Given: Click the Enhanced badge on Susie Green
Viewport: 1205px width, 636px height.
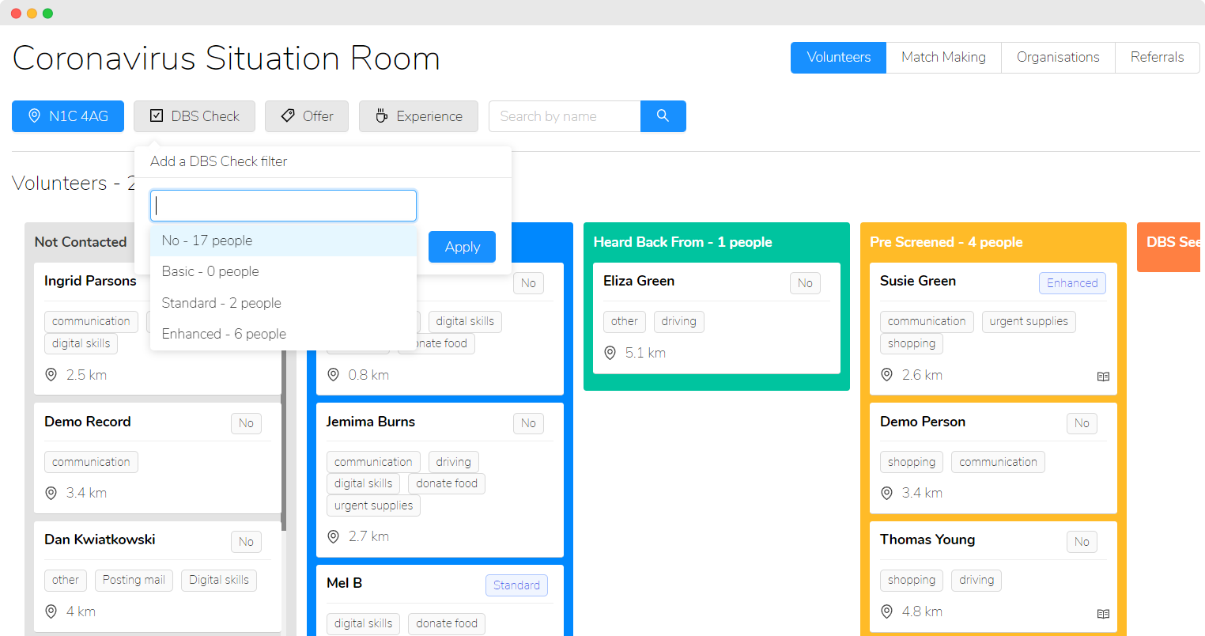Looking at the screenshot, I should tap(1072, 283).
